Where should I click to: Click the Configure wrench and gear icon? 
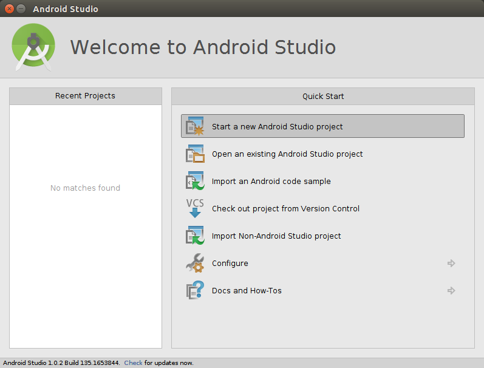pyautogui.click(x=195, y=263)
